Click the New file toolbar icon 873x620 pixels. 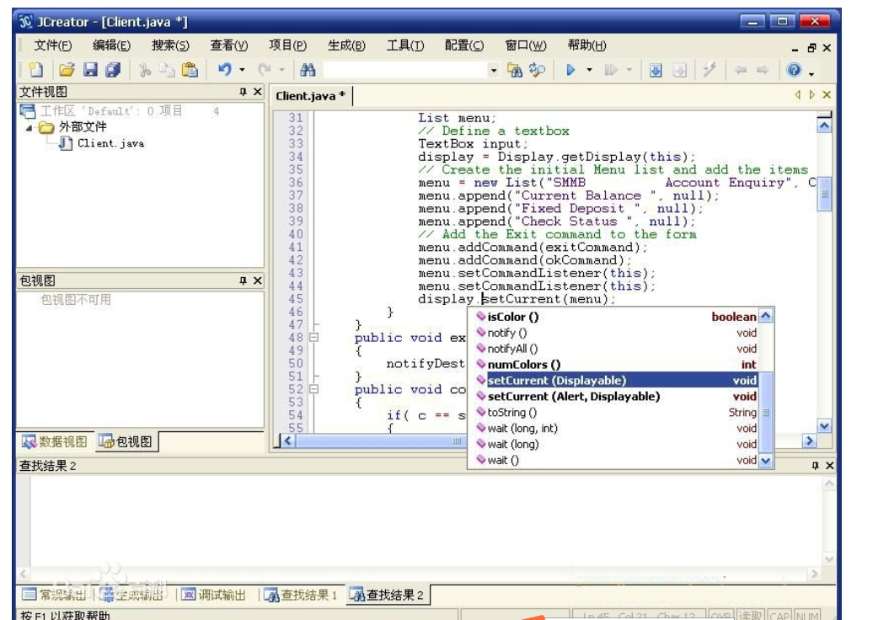pos(36,70)
